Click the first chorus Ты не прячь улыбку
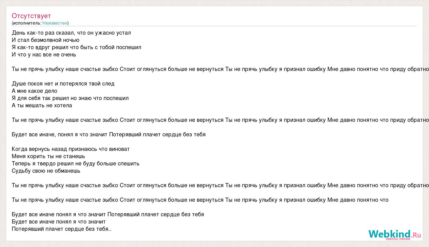The image size is (429, 247). point(220,69)
